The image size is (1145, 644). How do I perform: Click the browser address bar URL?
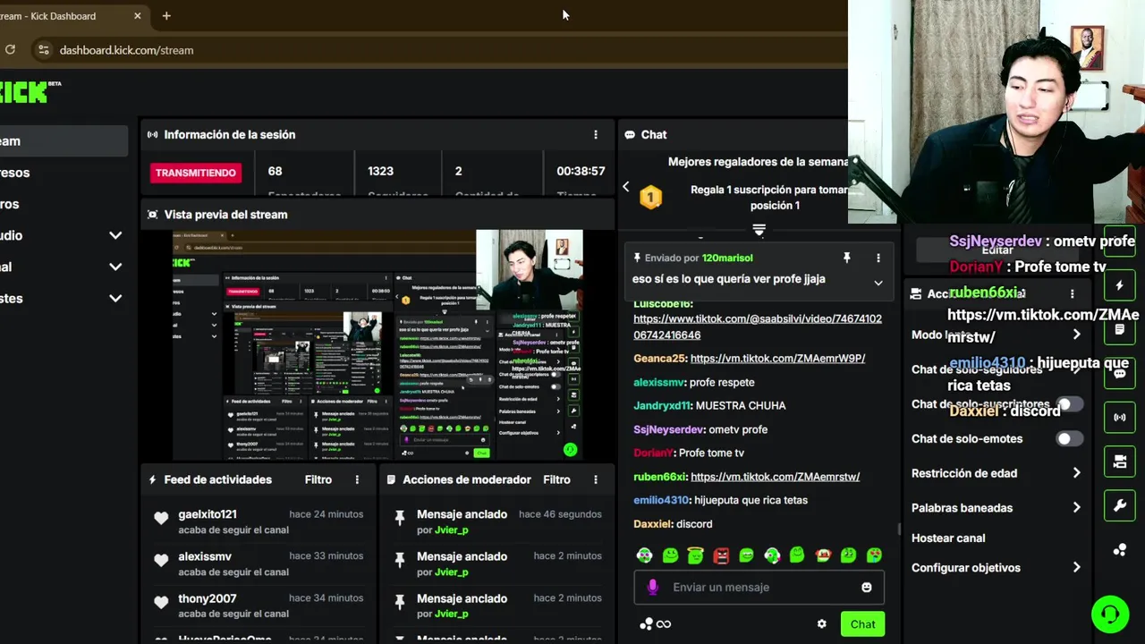coord(126,50)
